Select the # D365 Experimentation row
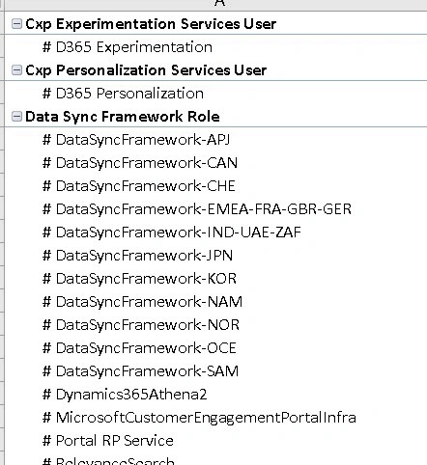The width and height of the screenshot is (427, 465). (x=215, y=46)
